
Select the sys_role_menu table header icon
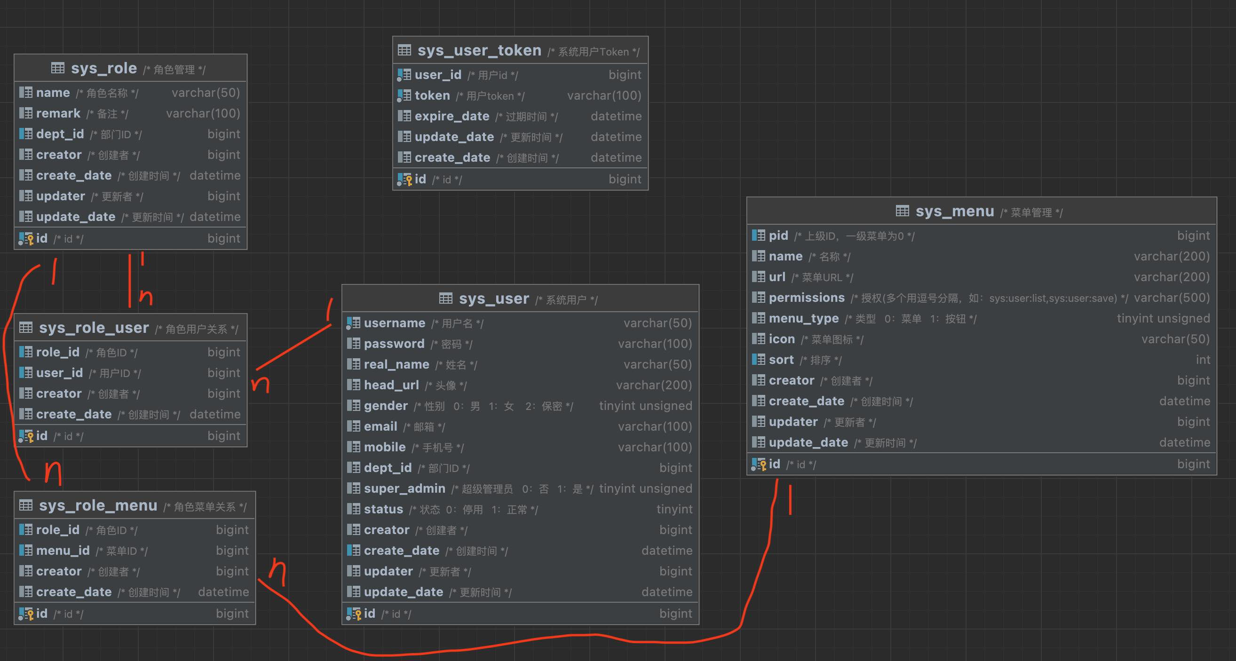[x=25, y=505]
